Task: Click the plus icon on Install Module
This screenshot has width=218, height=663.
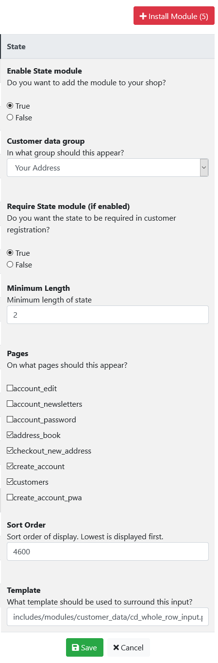Action: pyautogui.click(x=143, y=16)
